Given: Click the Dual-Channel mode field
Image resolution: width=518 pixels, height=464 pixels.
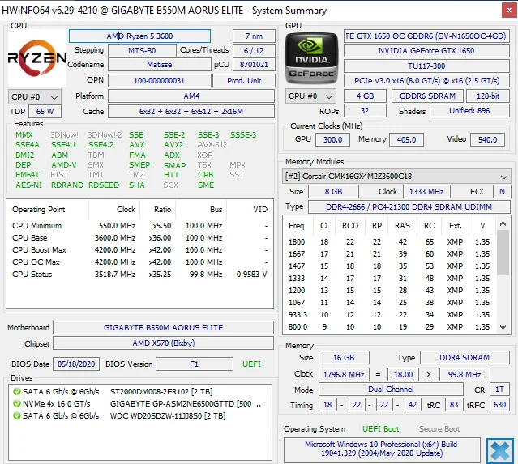Looking at the screenshot, I should coord(391,390).
